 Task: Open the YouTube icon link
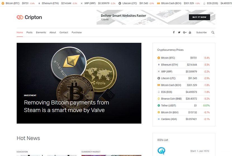pos(190,32)
